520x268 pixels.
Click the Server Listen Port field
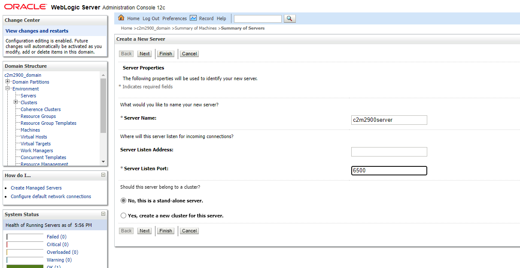click(389, 171)
